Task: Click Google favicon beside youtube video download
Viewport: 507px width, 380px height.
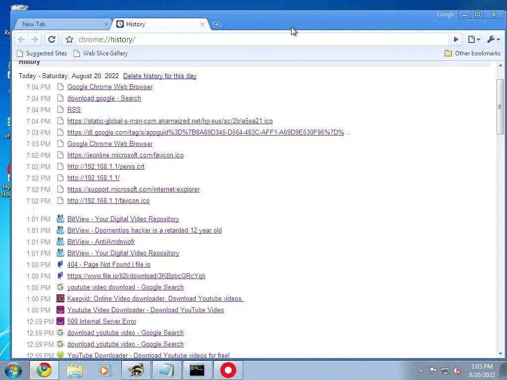Action: tap(60, 287)
